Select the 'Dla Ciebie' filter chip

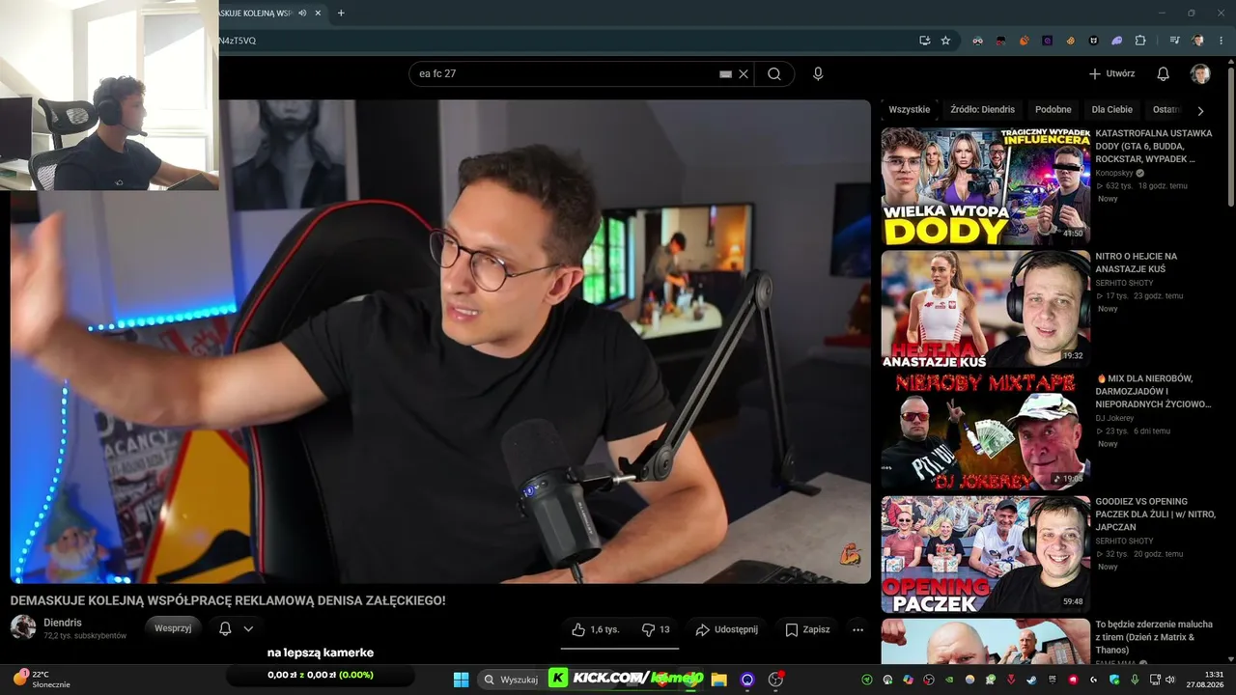1112,110
